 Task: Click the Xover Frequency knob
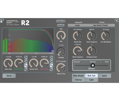pyautogui.click(x=92, y=36)
